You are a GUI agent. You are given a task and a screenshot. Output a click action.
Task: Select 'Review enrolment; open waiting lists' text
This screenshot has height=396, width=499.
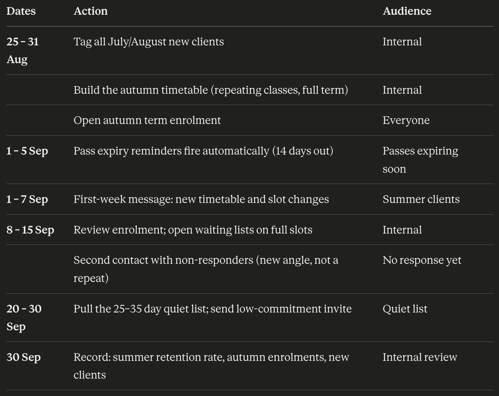point(193,230)
